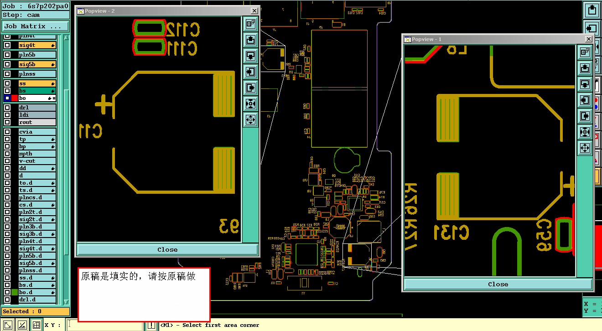This screenshot has height=331, width=602.
Task: Click the Chinese note text box
Action: tap(144, 295)
